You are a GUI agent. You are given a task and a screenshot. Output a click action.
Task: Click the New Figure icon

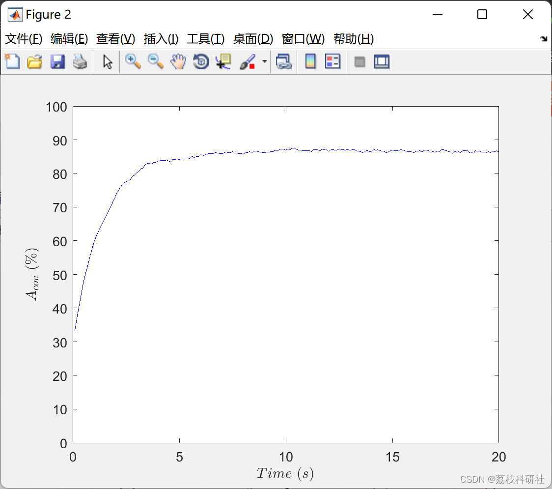point(12,61)
